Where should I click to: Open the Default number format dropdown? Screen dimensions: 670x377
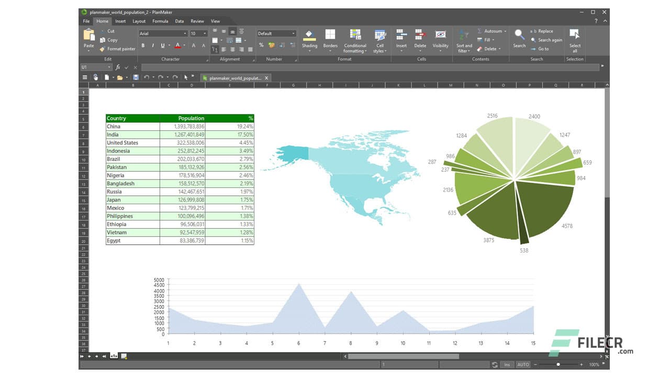pos(293,34)
